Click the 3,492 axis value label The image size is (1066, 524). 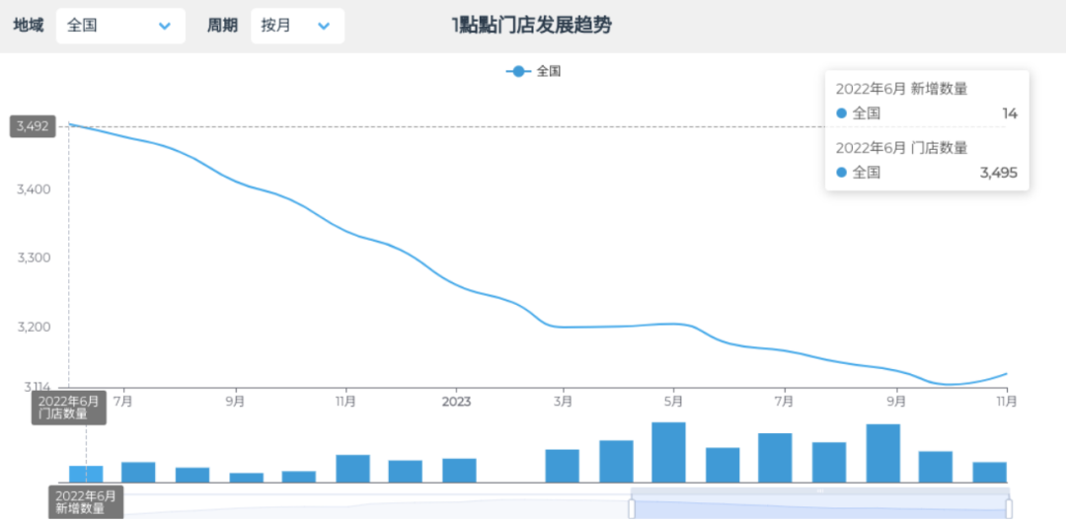(33, 126)
